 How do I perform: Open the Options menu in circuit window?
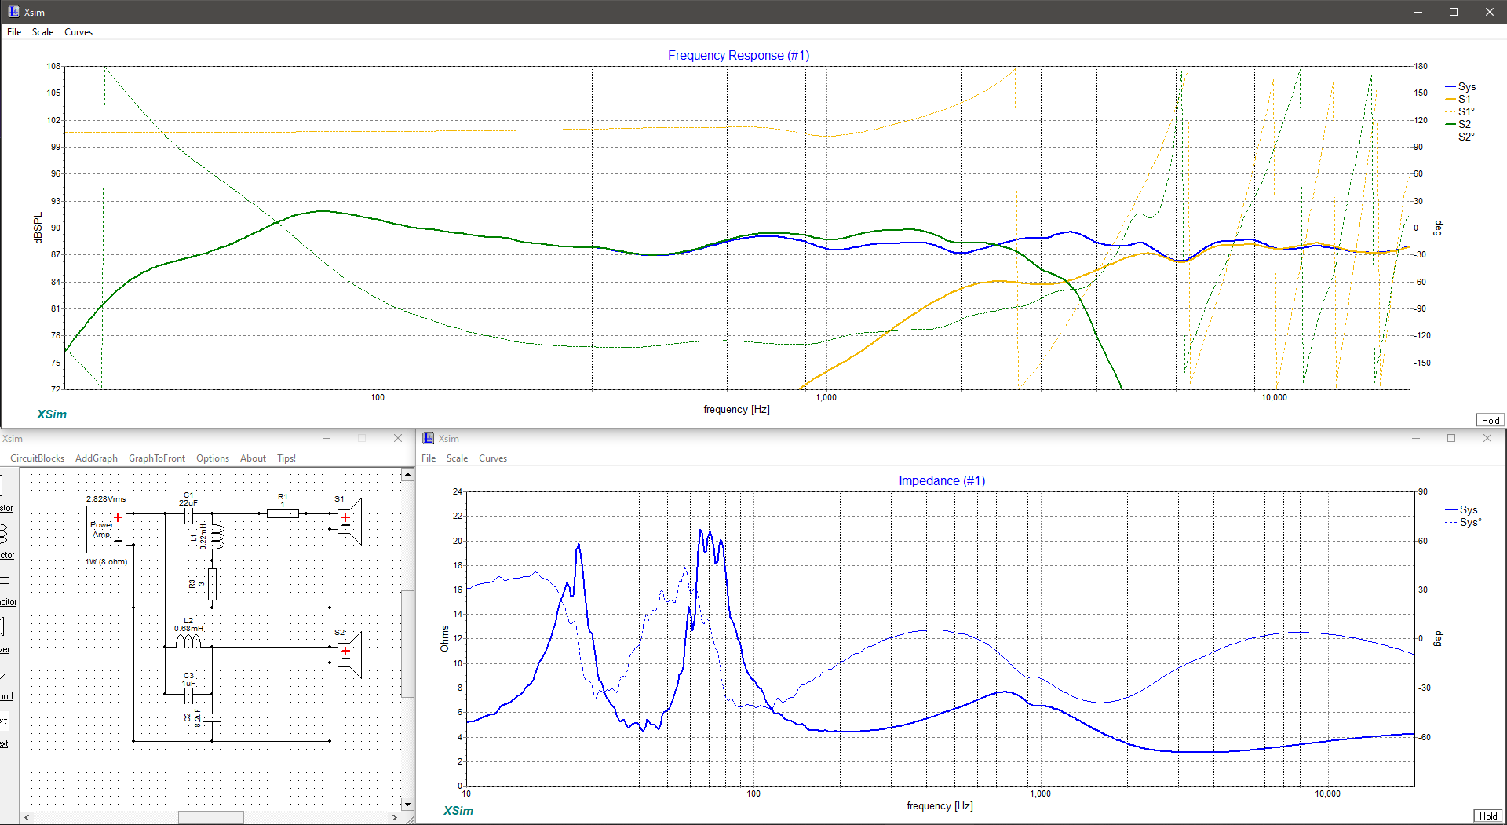click(213, 458)
